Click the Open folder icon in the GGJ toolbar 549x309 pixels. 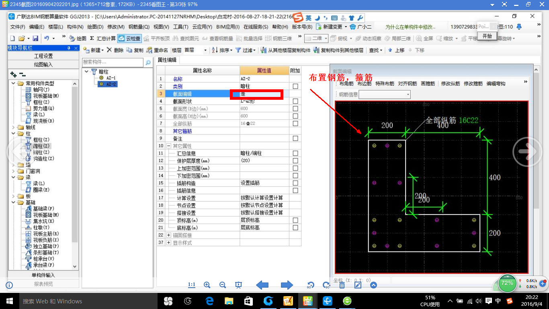tap(22, 38)
